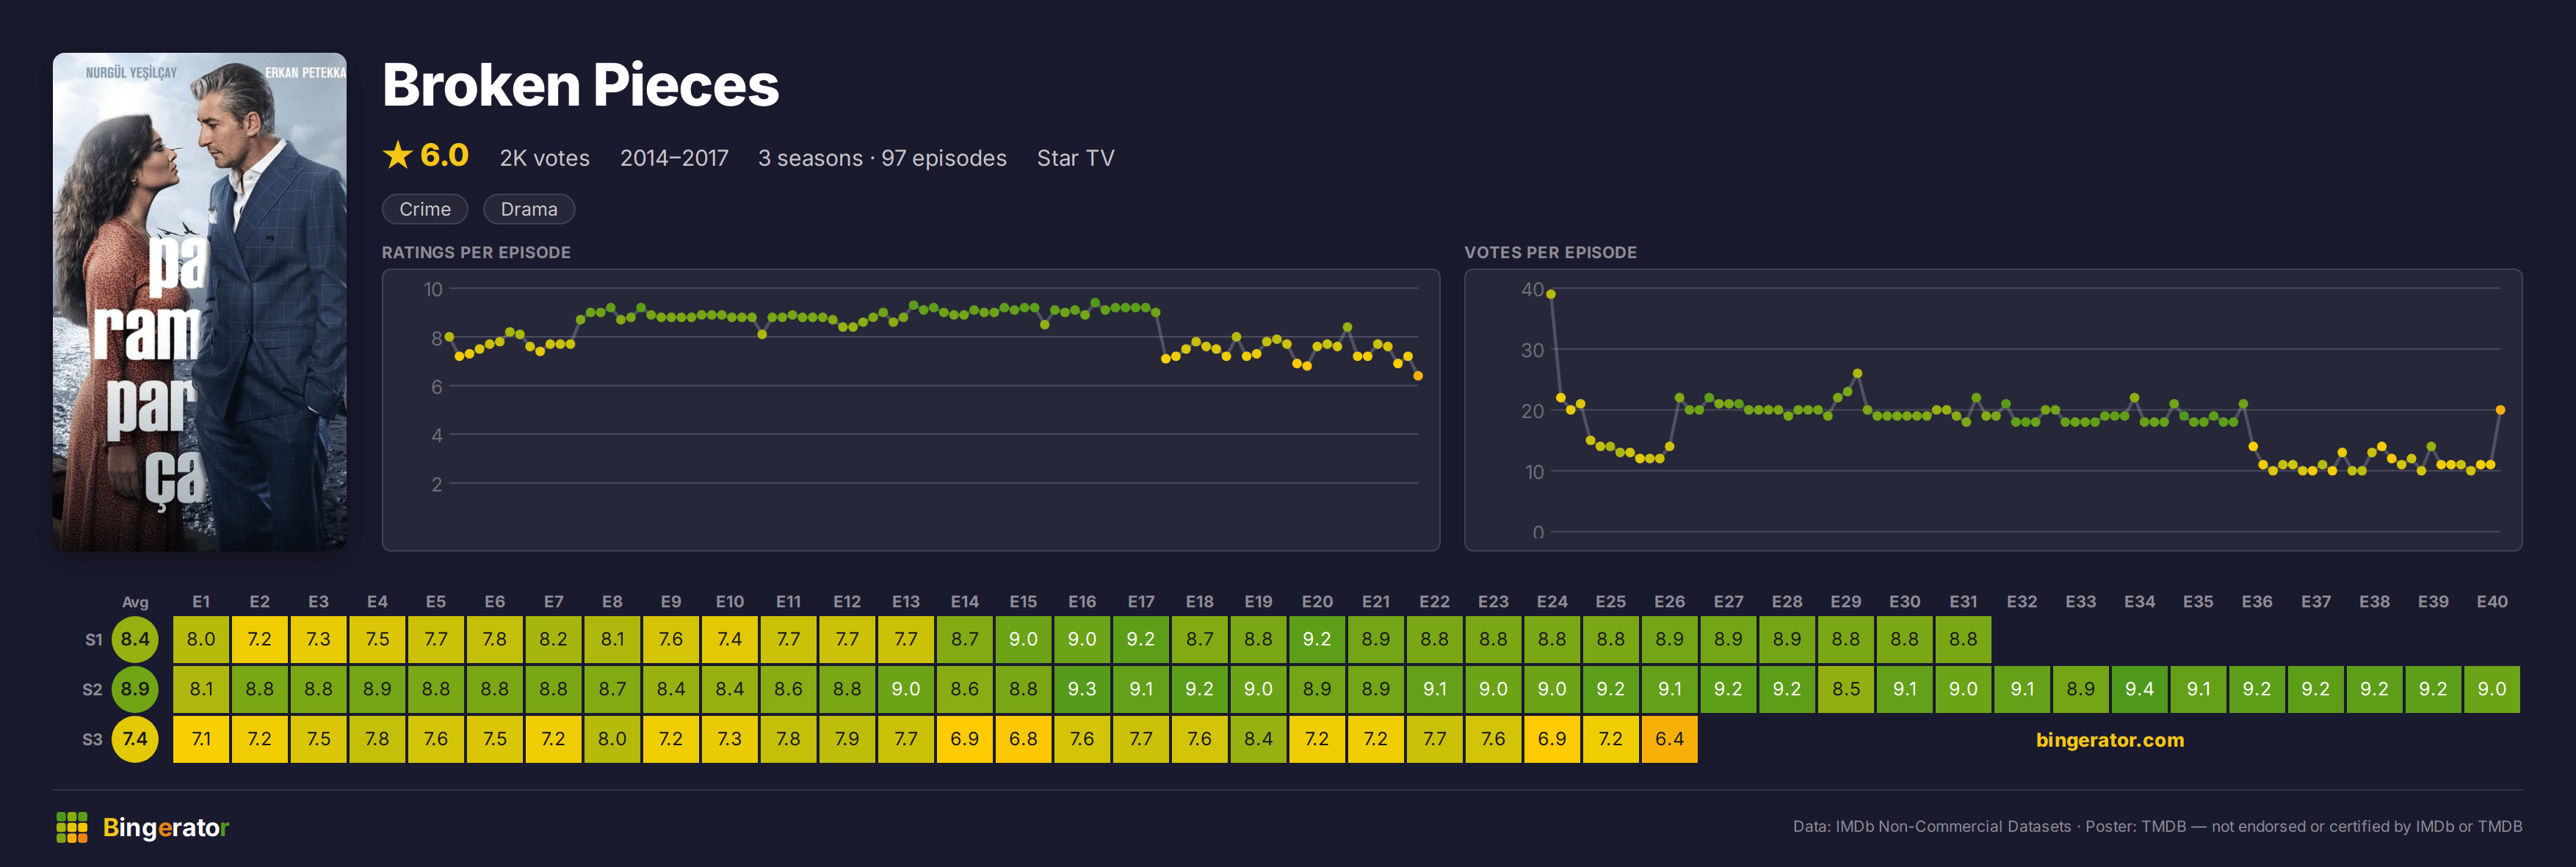Click the Bingerator brand name in footer
The height and width of the screenshot is (867, 2576).
pyautogui.click(x=166, y=827)
